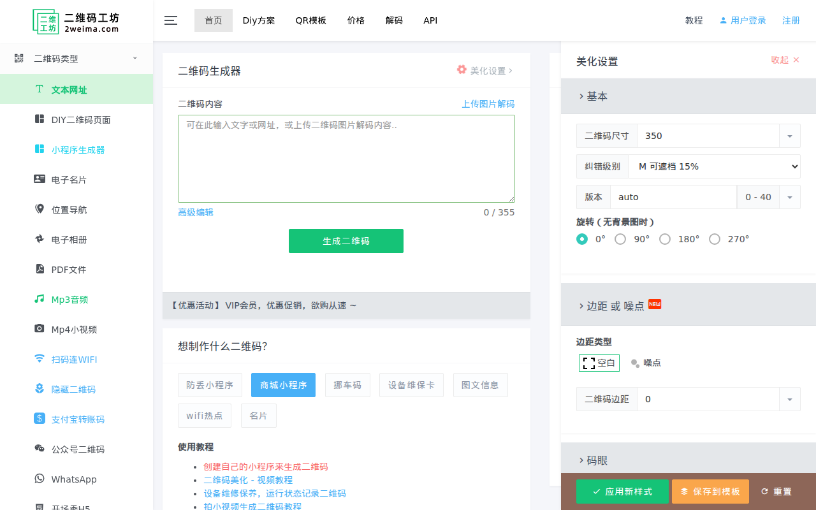This screenshot has width=816, height=510.
Task: Click the QR code content text area
Action: tap(346, 158)
